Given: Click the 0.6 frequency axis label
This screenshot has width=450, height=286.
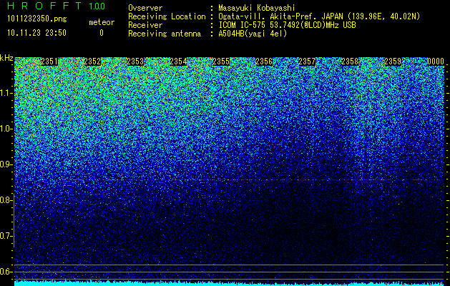Looking at the screenshot, I should click(5, 272).
